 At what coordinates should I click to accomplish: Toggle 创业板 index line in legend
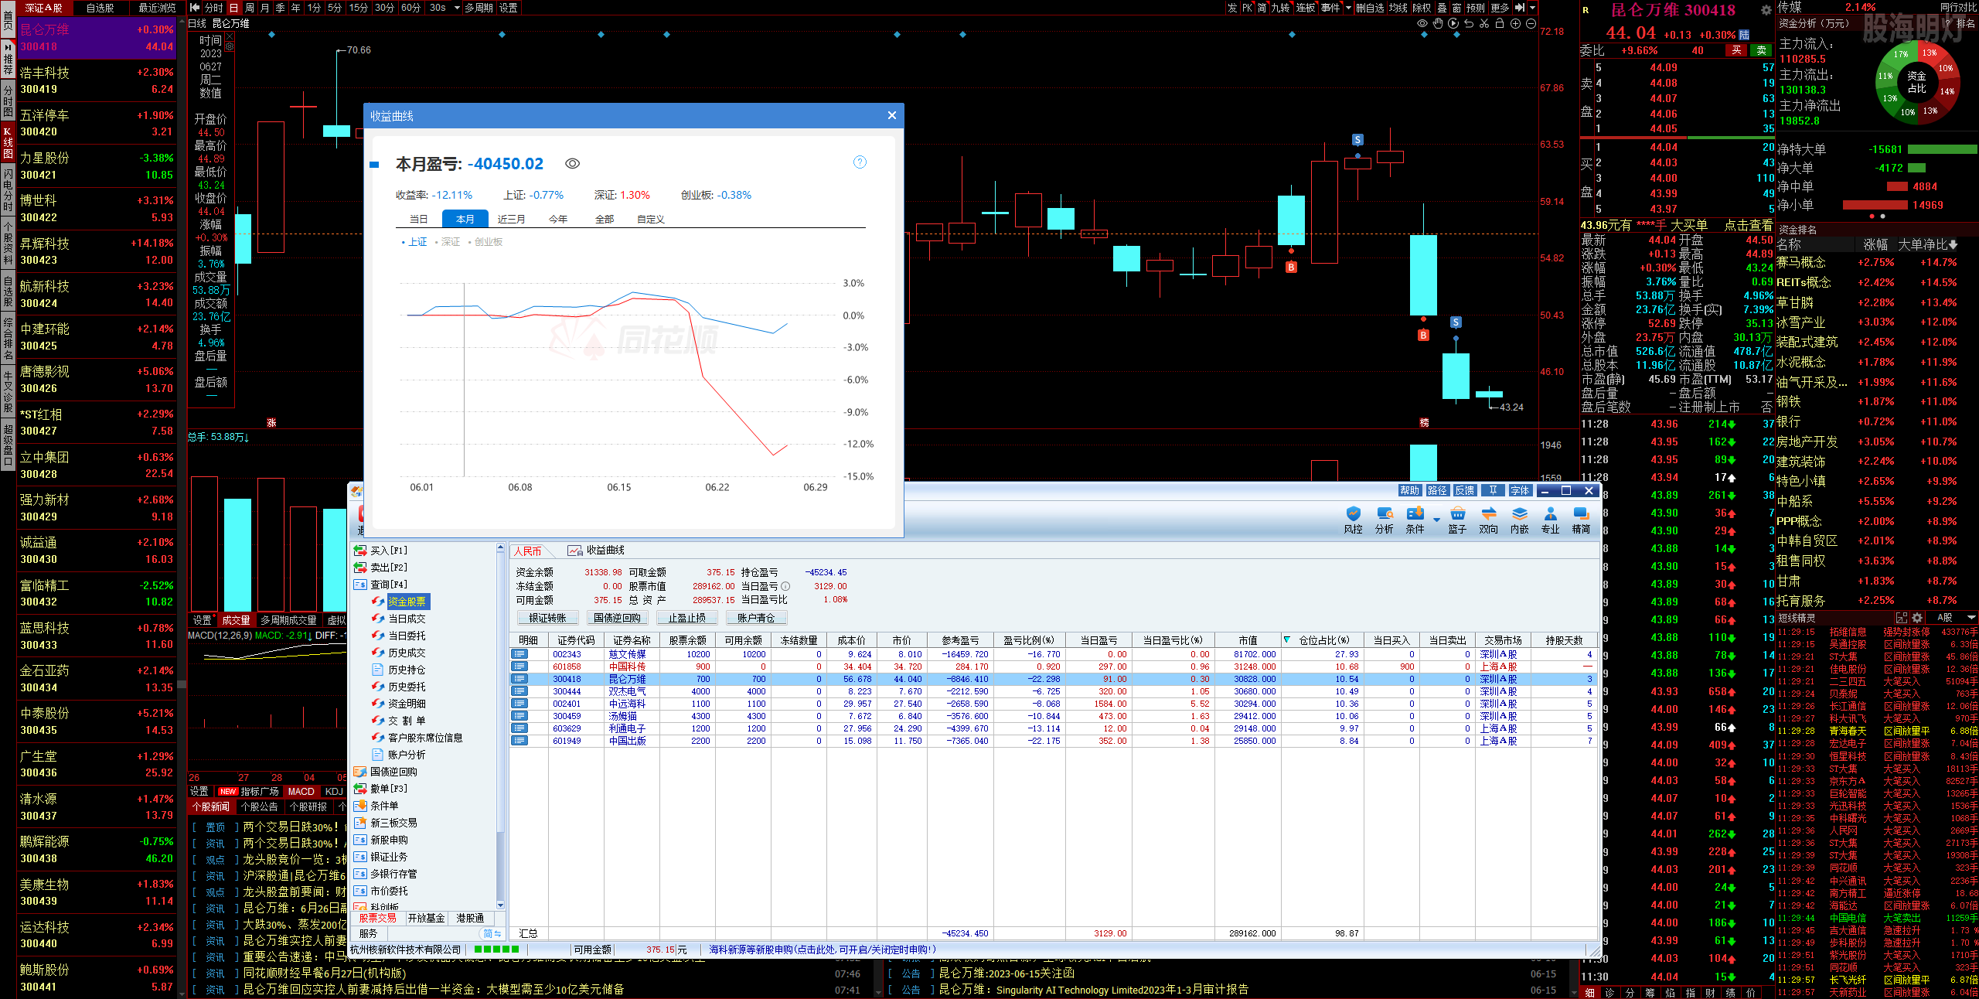(x=485, y=242)
